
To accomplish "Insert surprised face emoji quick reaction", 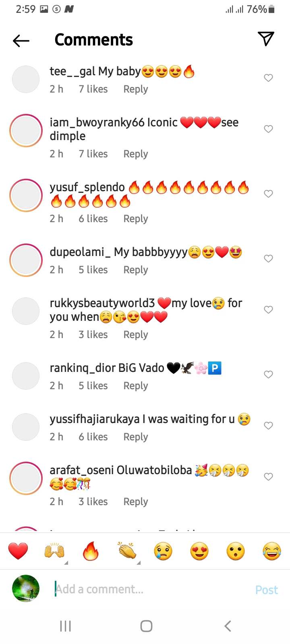I will pos(236,551).
